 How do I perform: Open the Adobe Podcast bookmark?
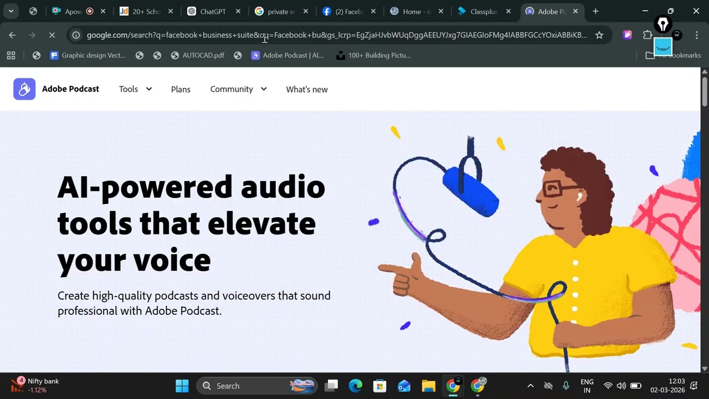(287, 55)
